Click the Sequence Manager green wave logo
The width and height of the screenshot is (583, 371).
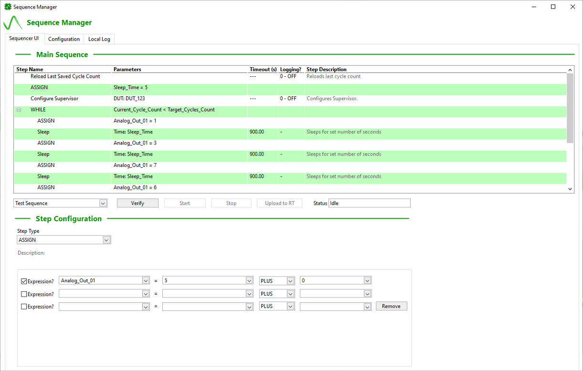click(13, 23)
